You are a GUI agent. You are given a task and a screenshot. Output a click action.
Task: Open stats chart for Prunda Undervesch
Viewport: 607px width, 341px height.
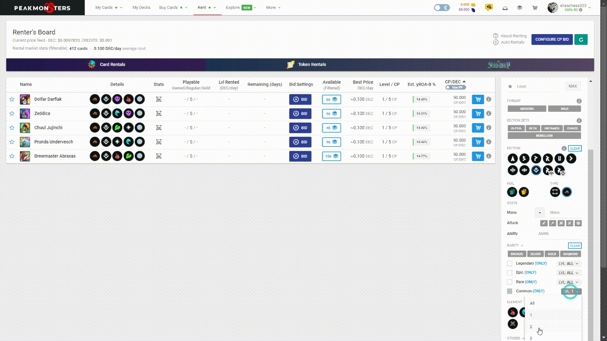click(x=159, y=142)
